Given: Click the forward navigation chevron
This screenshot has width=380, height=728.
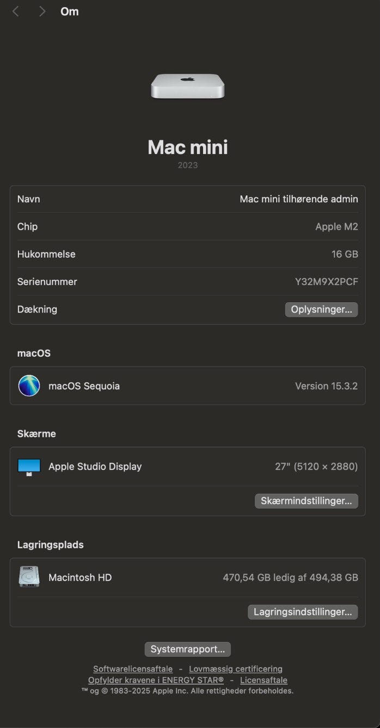Looking at the screenshot, I should point(42,11).
